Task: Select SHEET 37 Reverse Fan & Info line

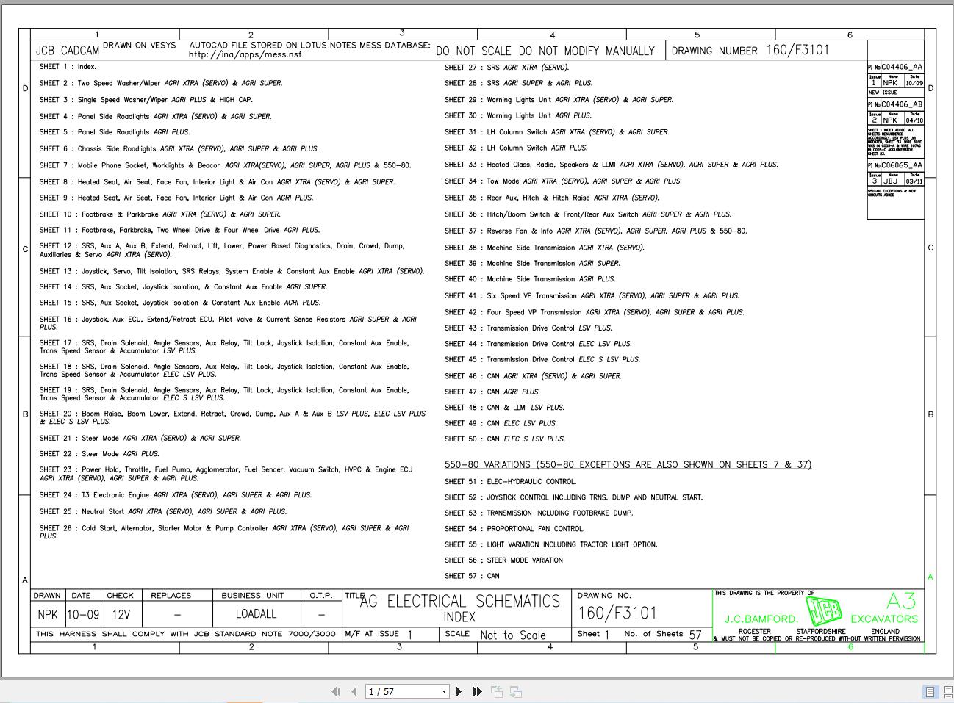Action: click(x=596, y=231)
